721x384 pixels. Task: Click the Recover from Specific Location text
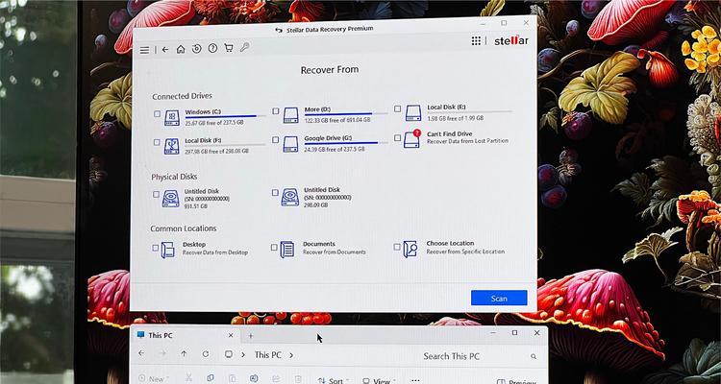click(x=465, y=252)
